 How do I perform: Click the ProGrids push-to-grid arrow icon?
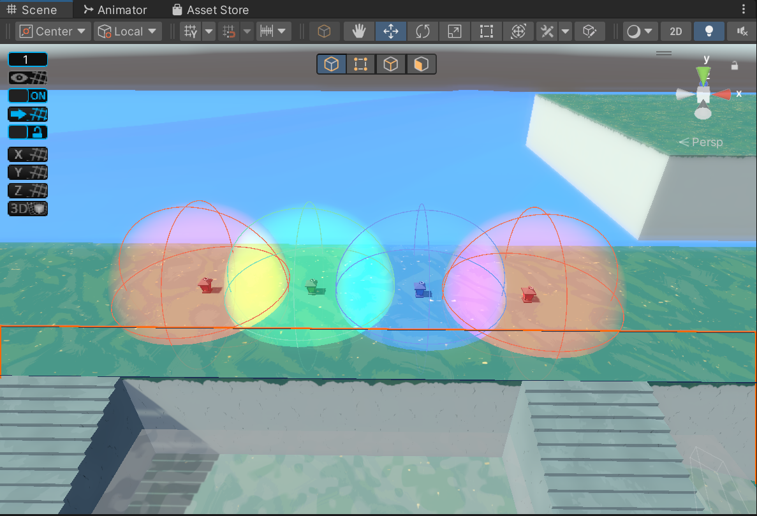click(28, 114)
